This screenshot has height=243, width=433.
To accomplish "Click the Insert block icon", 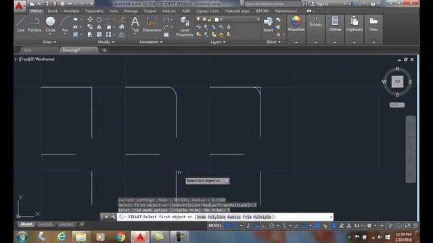I will click(268, 24).
